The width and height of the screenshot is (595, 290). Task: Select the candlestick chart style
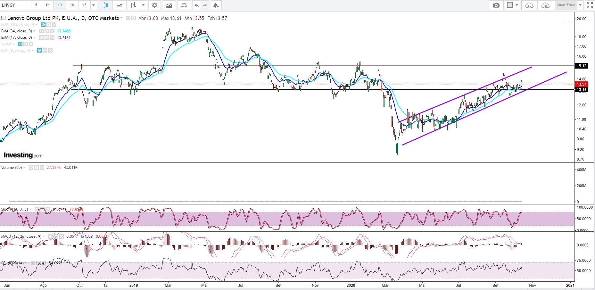click(x=106, y=5)
